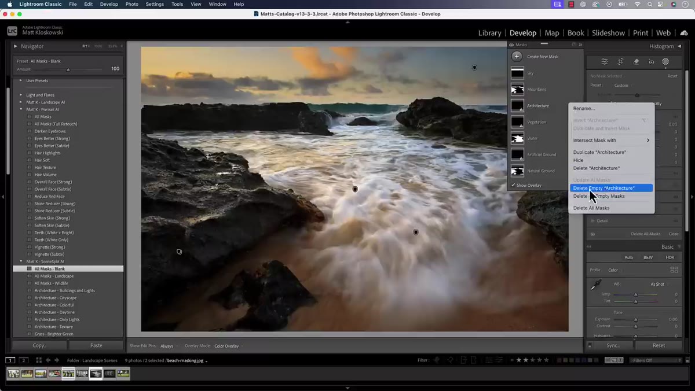Image resolution: width=695 pixels, height=391 pixels.
Task: Expand the User Presets group
Action: 21,80
